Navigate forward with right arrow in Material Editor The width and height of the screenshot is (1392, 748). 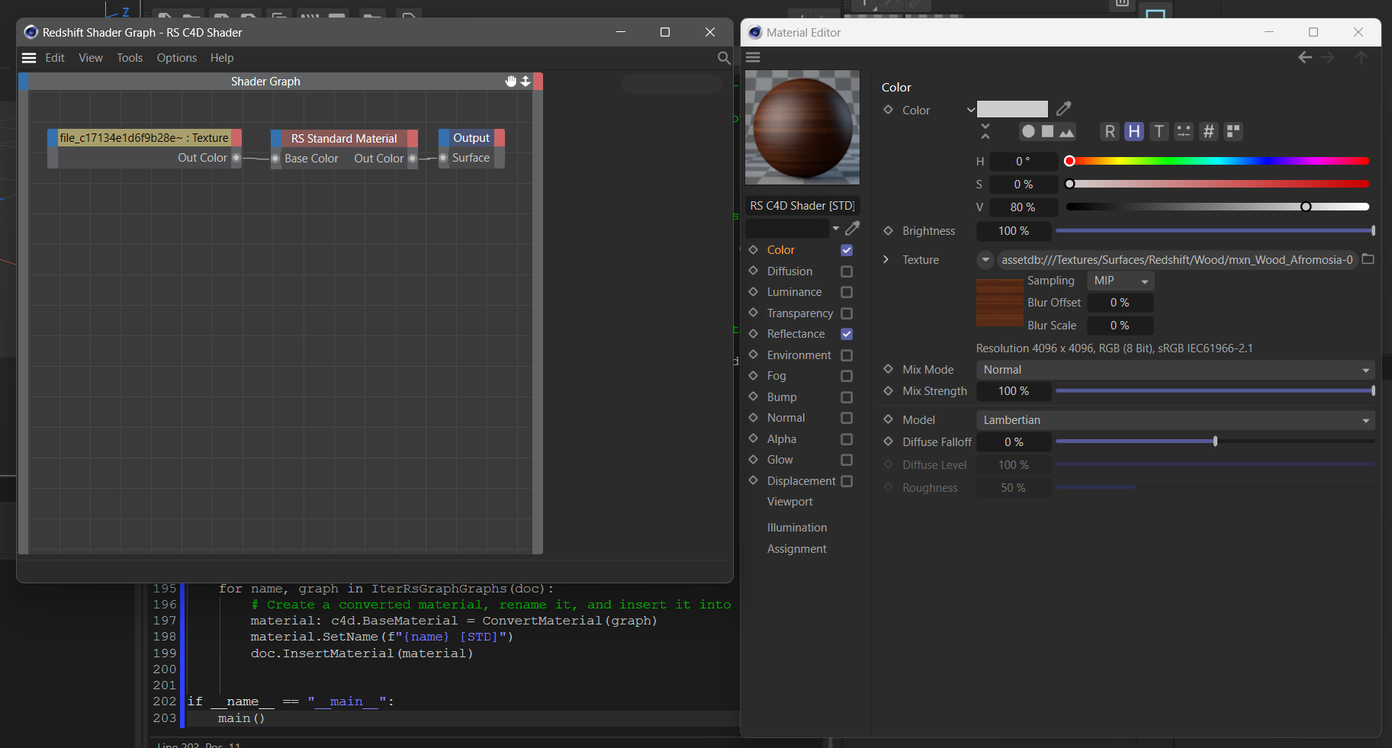tap(1328, 57)
